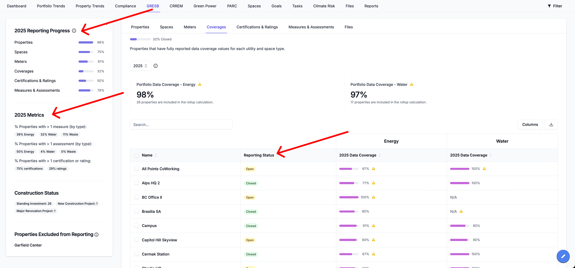Open Brasilia SA property name
Viewport: 575px width, 268px height.
(x=151, y=212)
